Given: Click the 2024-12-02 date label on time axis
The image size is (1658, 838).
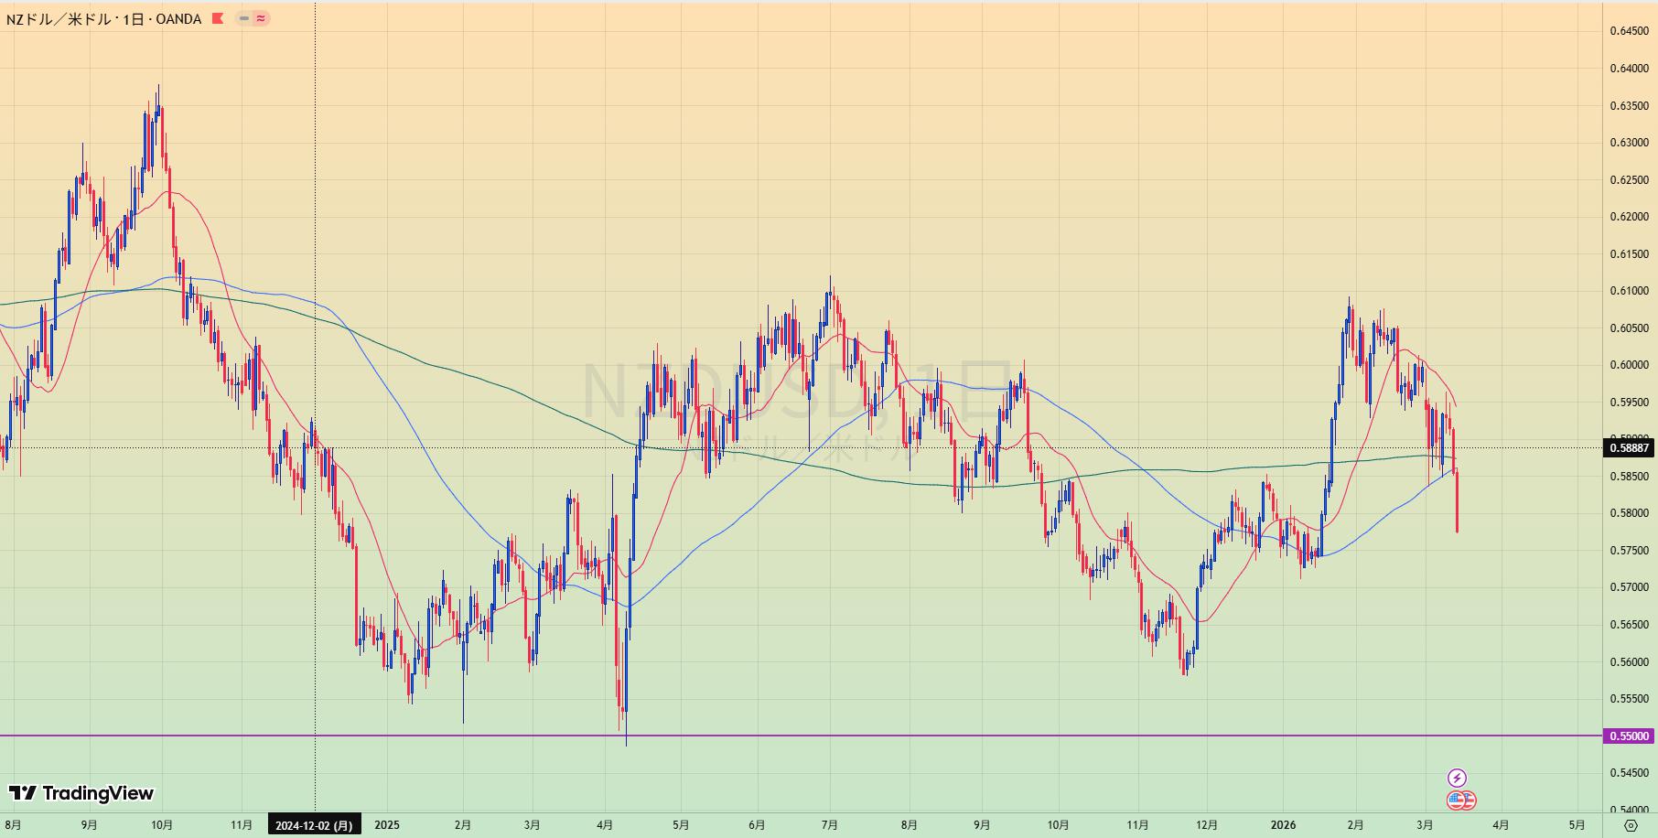Looking at the screenshot, I should [x=314, y=825].
